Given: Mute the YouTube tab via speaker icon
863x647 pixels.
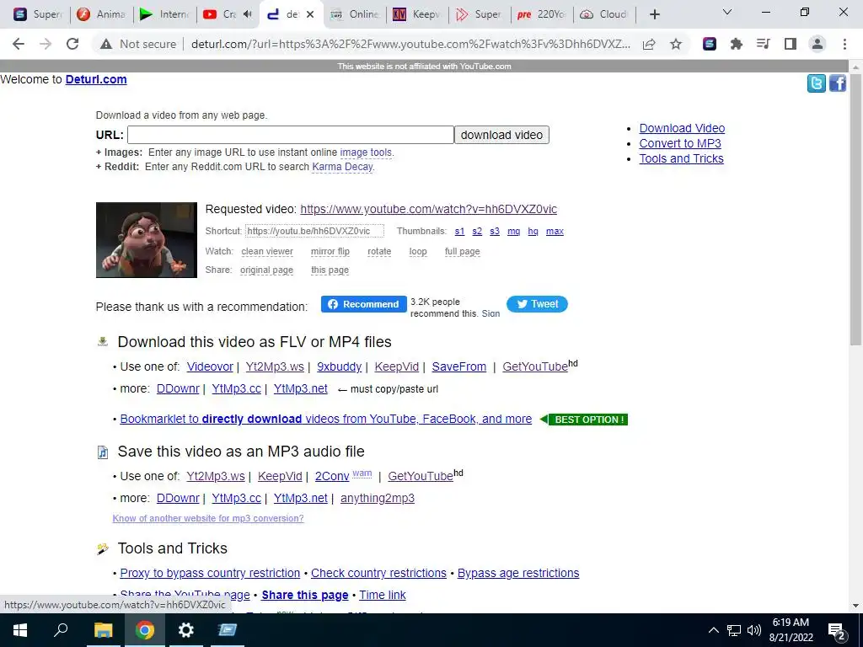Looking at the screenshot, I should pyautogui.click(x=248, y=14).
